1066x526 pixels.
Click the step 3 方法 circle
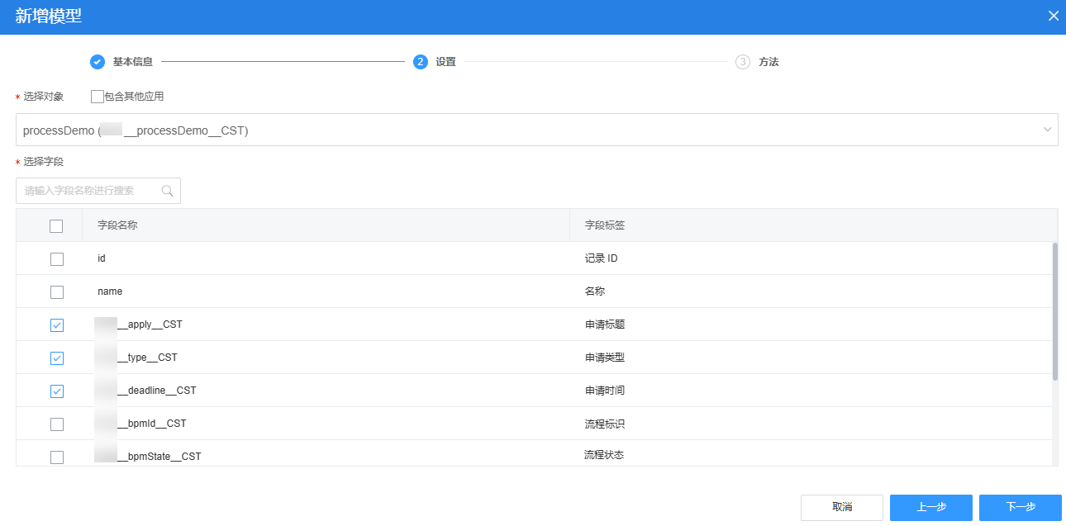tap(743, 62)
